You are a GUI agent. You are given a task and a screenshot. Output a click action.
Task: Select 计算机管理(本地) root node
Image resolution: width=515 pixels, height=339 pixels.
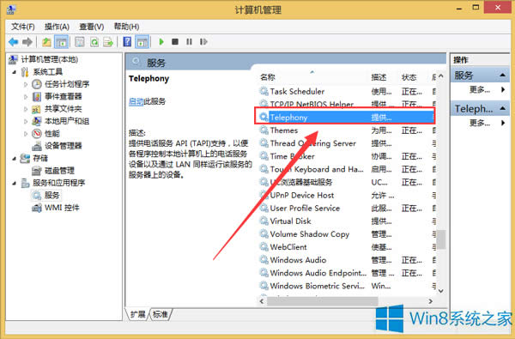point(49,59)
